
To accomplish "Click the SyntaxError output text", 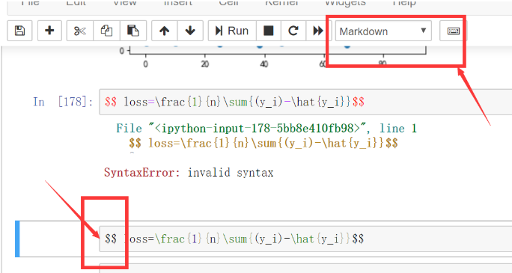I will [189, 172].
